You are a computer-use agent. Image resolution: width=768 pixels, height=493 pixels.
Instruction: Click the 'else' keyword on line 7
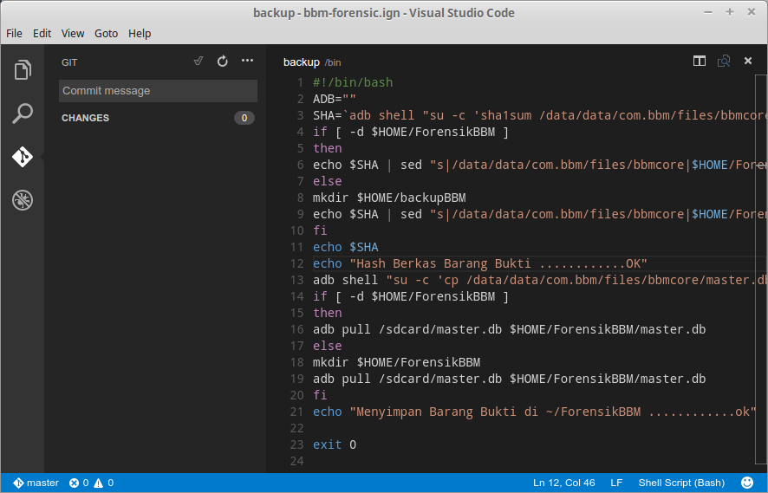[x=327, y=181]
